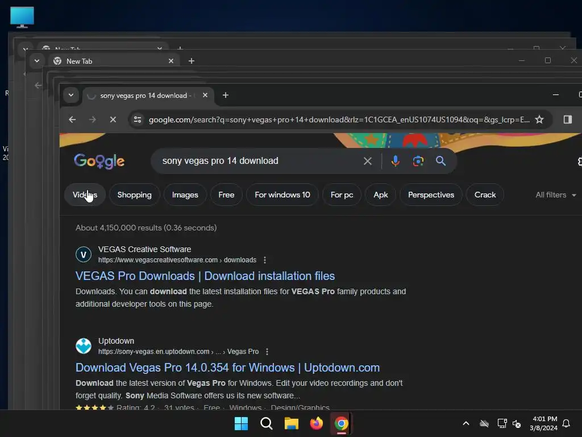Filter results by Shopping
The image size is (582, 437).
[x=134, y=195]
